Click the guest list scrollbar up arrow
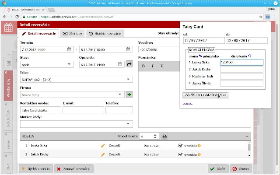Screen dimensions: 280x175 (x=249, y=143)
